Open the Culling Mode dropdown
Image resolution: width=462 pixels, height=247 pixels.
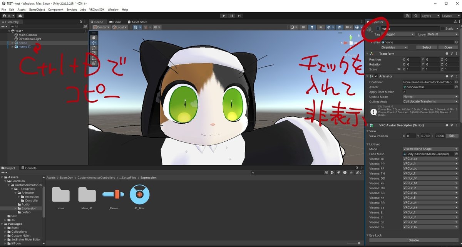430,102
